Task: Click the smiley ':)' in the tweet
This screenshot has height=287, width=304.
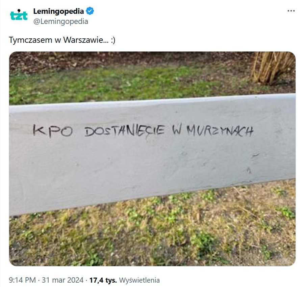Action: point(113,40)
